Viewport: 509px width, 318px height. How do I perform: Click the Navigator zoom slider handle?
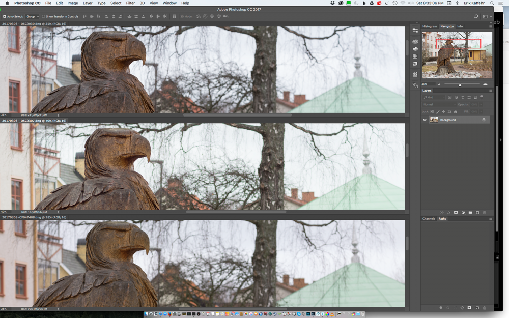point(460,85)
